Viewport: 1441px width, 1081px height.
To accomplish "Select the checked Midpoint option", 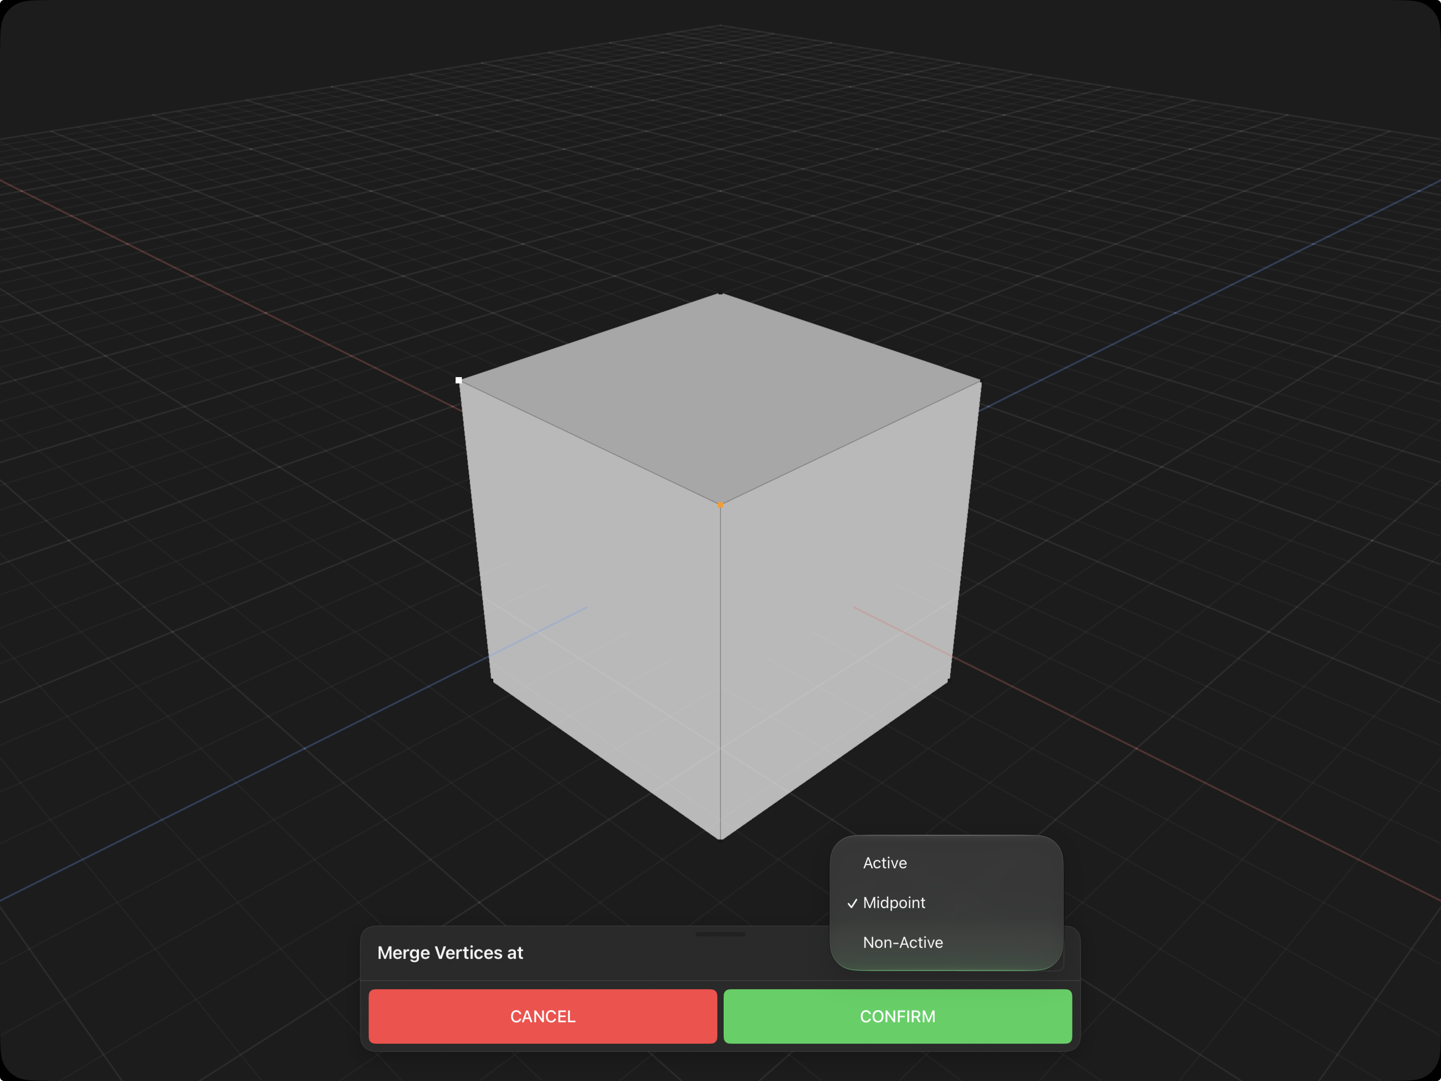I will (x=946, y=902).
